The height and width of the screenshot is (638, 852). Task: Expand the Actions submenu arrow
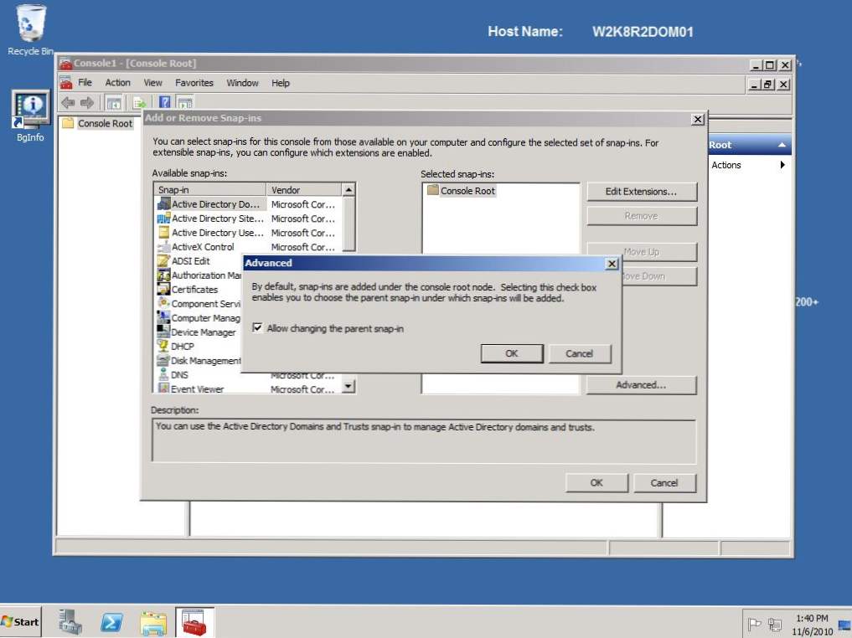(x=782, y=164)
